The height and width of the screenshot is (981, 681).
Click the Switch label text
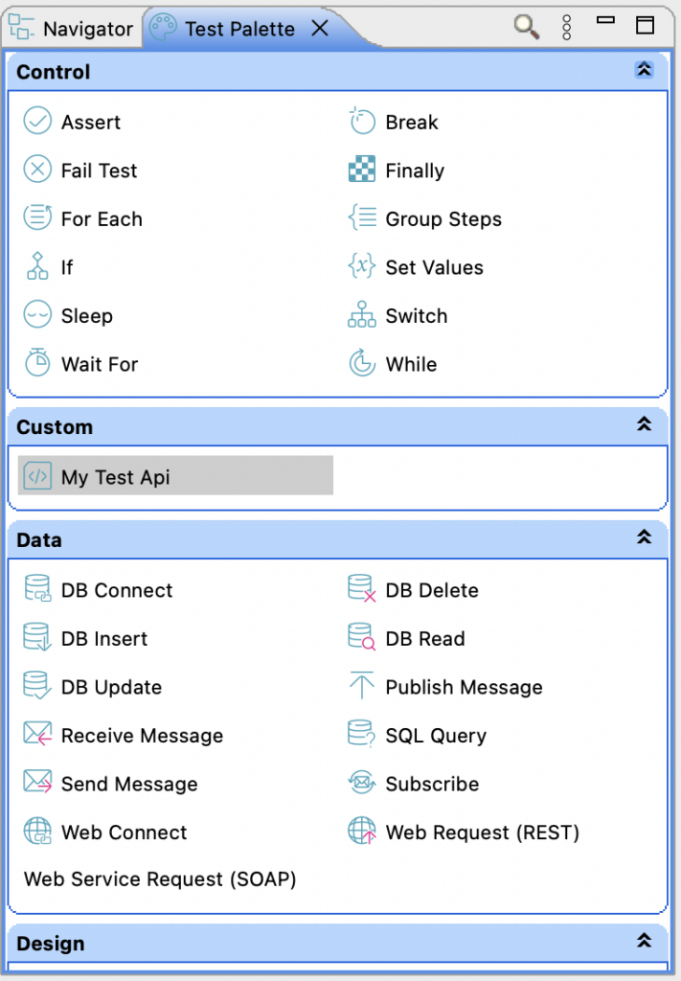coord(416,316)
